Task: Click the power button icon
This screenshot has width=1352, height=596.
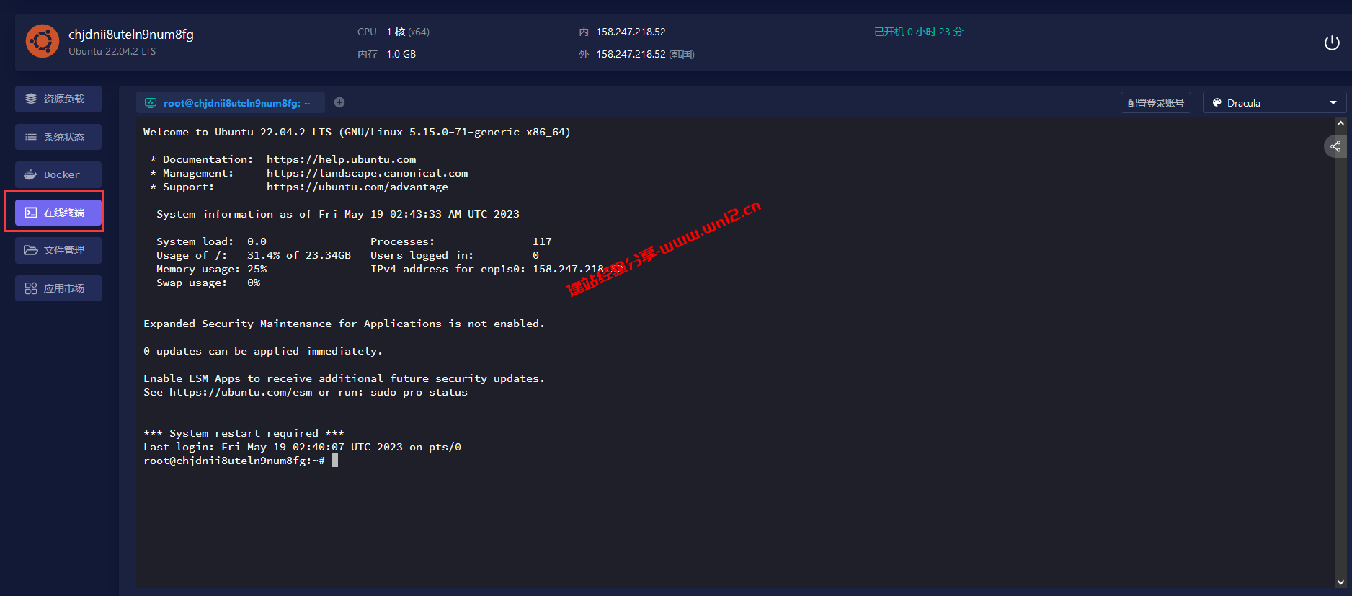Action: pos(1331,43)
